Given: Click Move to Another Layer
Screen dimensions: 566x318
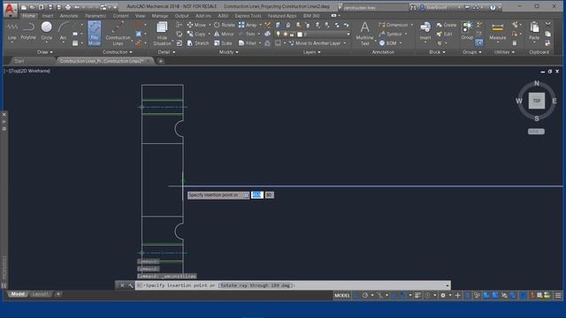Looking at the screenshot, I should (x=315, y=43).
